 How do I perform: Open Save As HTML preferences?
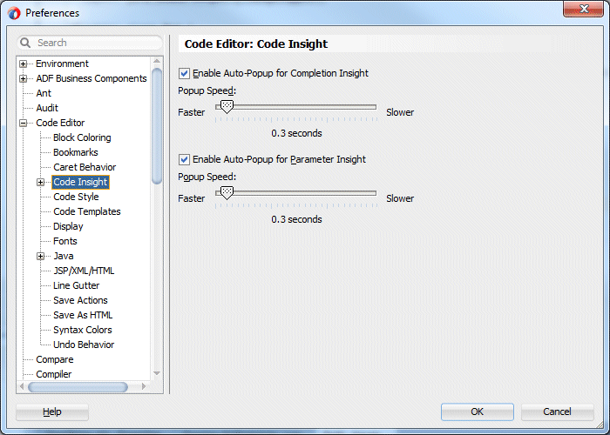click(83, 315)
